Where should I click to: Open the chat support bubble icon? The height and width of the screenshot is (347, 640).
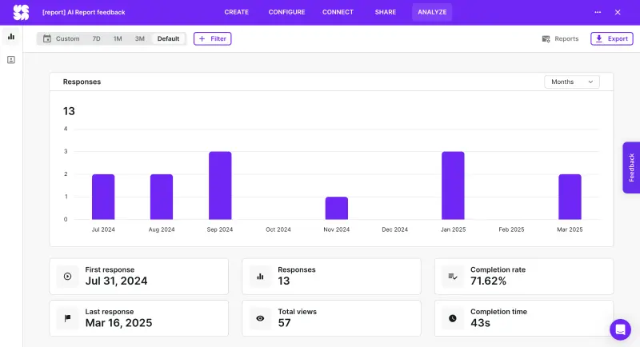click(621, 329)
